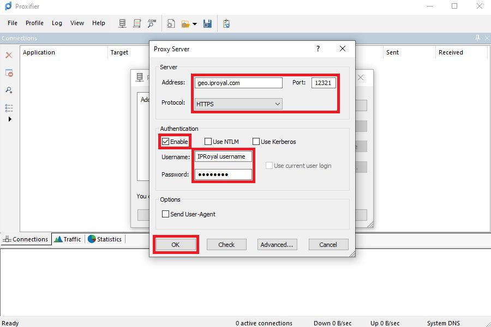This screenshot has height=327, width=491.
Task: Click '0 active connections' status text
Action: tap(264, 323)
